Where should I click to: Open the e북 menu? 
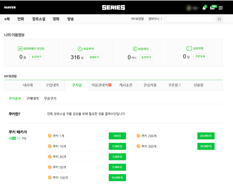(x=7, y=19)
